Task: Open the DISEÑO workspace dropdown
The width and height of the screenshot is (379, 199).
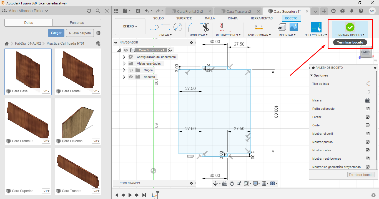Action: point(130,27)
